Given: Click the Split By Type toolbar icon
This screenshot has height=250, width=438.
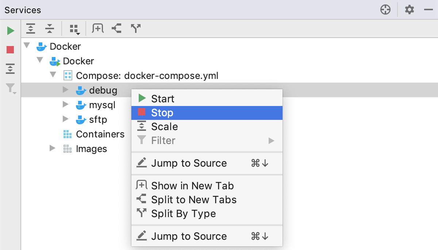Looking at the screenshot, I should (135, 28).
